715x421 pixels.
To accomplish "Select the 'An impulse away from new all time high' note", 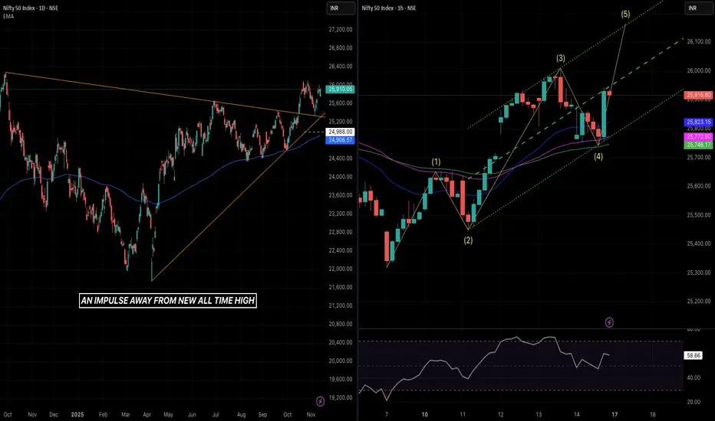I will coord(168,300).
